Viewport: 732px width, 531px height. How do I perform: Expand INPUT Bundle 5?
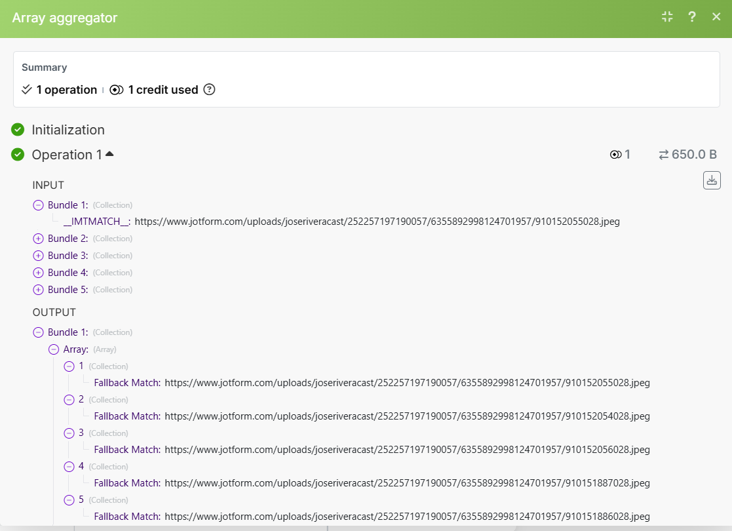click(38, 290)
